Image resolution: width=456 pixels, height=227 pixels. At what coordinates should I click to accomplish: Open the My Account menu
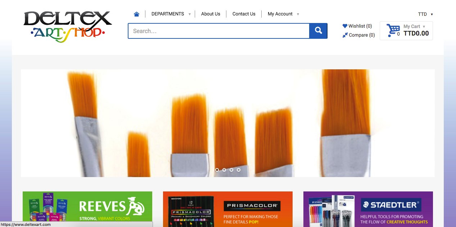(280, 14)
